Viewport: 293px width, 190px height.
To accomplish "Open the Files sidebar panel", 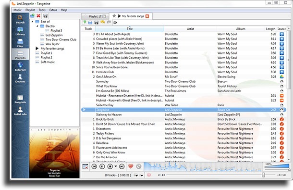I will pyautogui.click(x=20, y=43).
